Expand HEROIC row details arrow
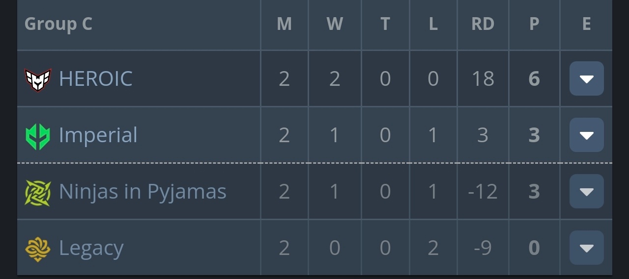The image size is (629, 279). click(x=586, y=78)
